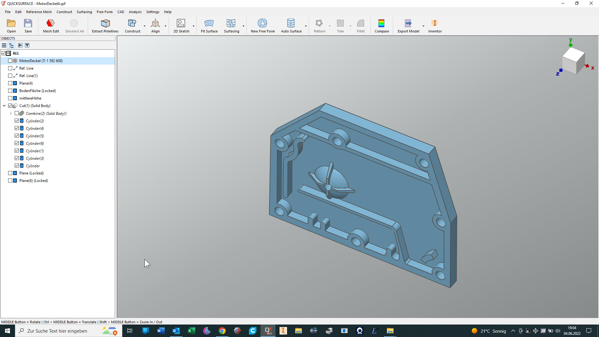
Task: Open the Free Form menu
Action: click(x=105, y=12)
